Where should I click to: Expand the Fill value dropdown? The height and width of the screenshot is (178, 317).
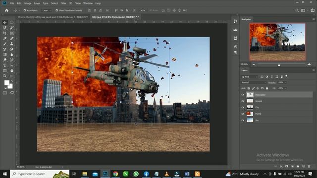(286, 88)
